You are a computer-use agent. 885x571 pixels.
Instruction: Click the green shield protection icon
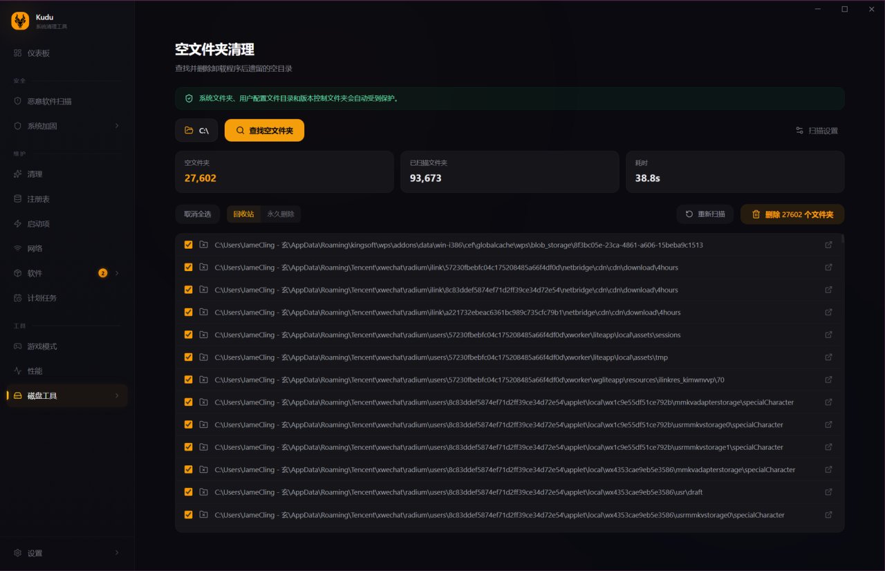click(189, 98)
